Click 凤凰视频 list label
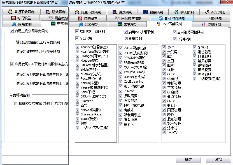This screenshot has height=165, width=233. pos(204,56)
